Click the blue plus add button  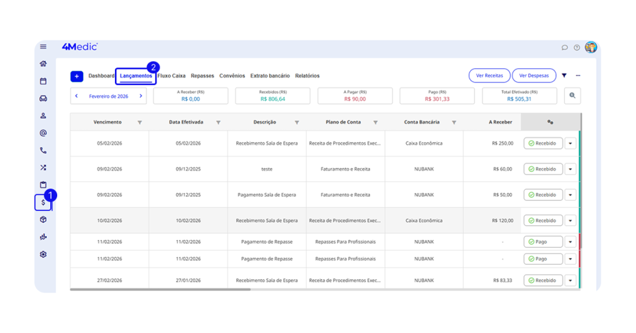coord(76,76)
